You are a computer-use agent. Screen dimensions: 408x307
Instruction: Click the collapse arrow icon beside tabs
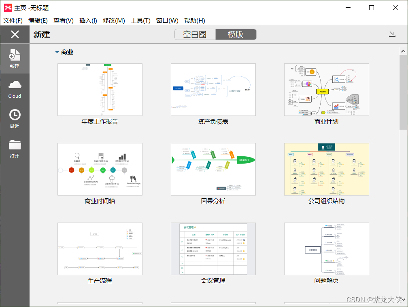coord(392,34)
